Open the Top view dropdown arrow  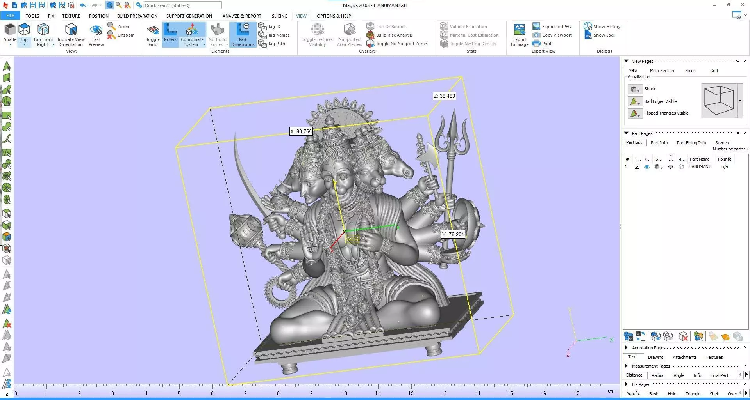tap(24, 45)
